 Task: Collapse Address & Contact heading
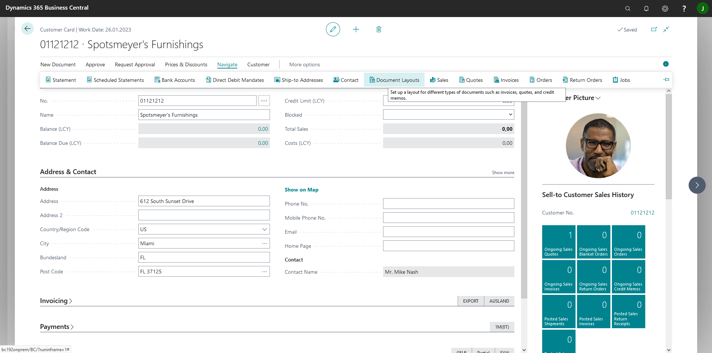68,172
